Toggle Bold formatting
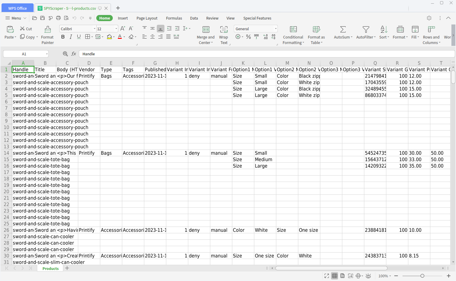Viewport: 456px width, 281px height. pos(63,37)
